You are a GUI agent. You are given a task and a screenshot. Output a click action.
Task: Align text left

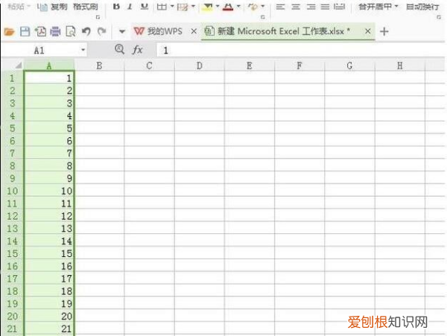281,6
